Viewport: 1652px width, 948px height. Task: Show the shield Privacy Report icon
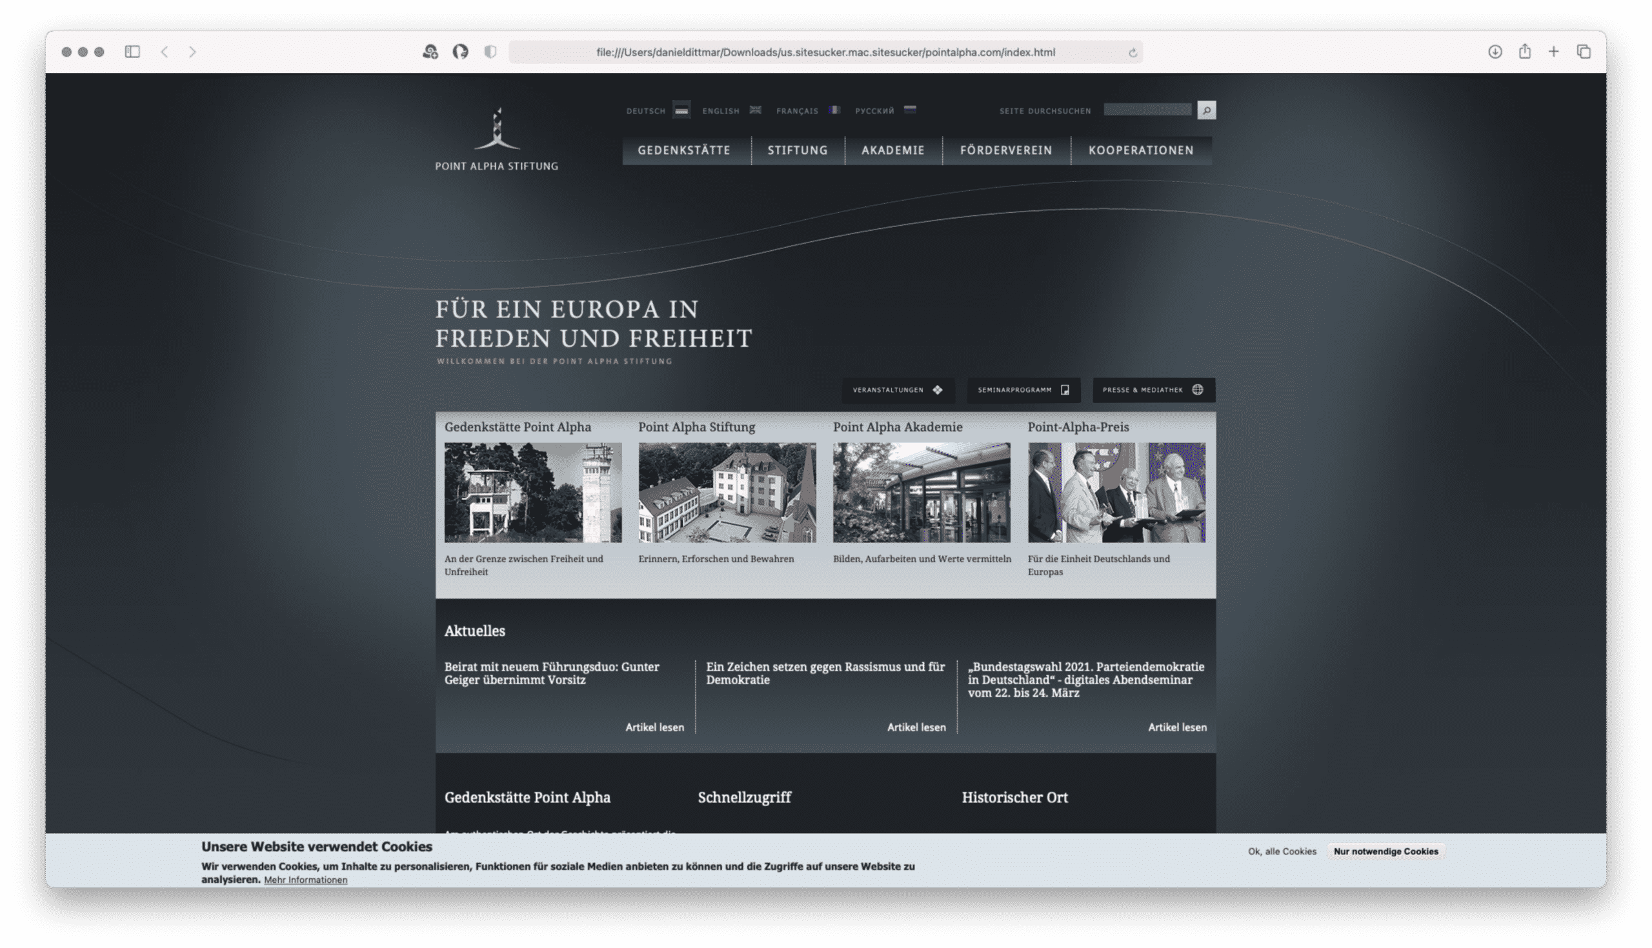click(x=490, y=52)
